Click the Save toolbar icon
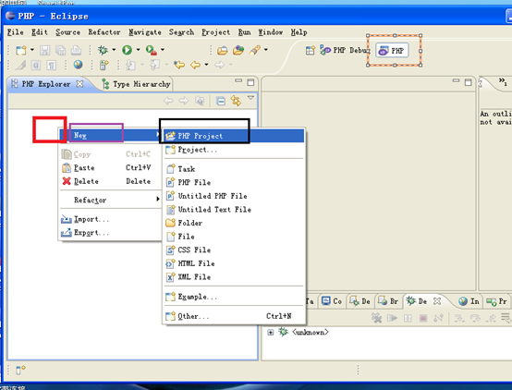Screen dimensions: 512x390 click(x=44, y=50)
